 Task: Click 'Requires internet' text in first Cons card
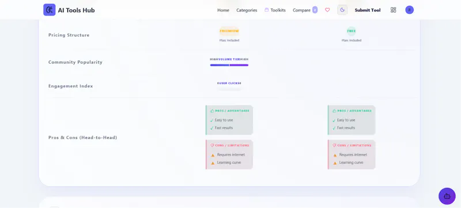(231, 155)
